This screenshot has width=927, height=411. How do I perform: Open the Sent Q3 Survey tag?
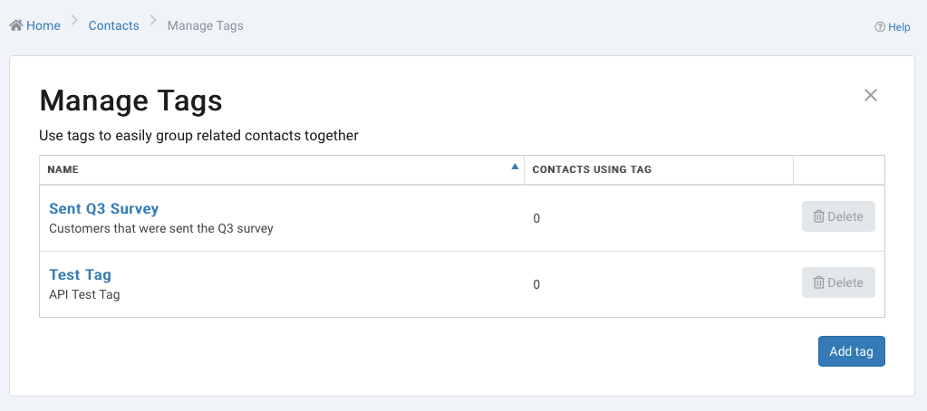(104, 208)
